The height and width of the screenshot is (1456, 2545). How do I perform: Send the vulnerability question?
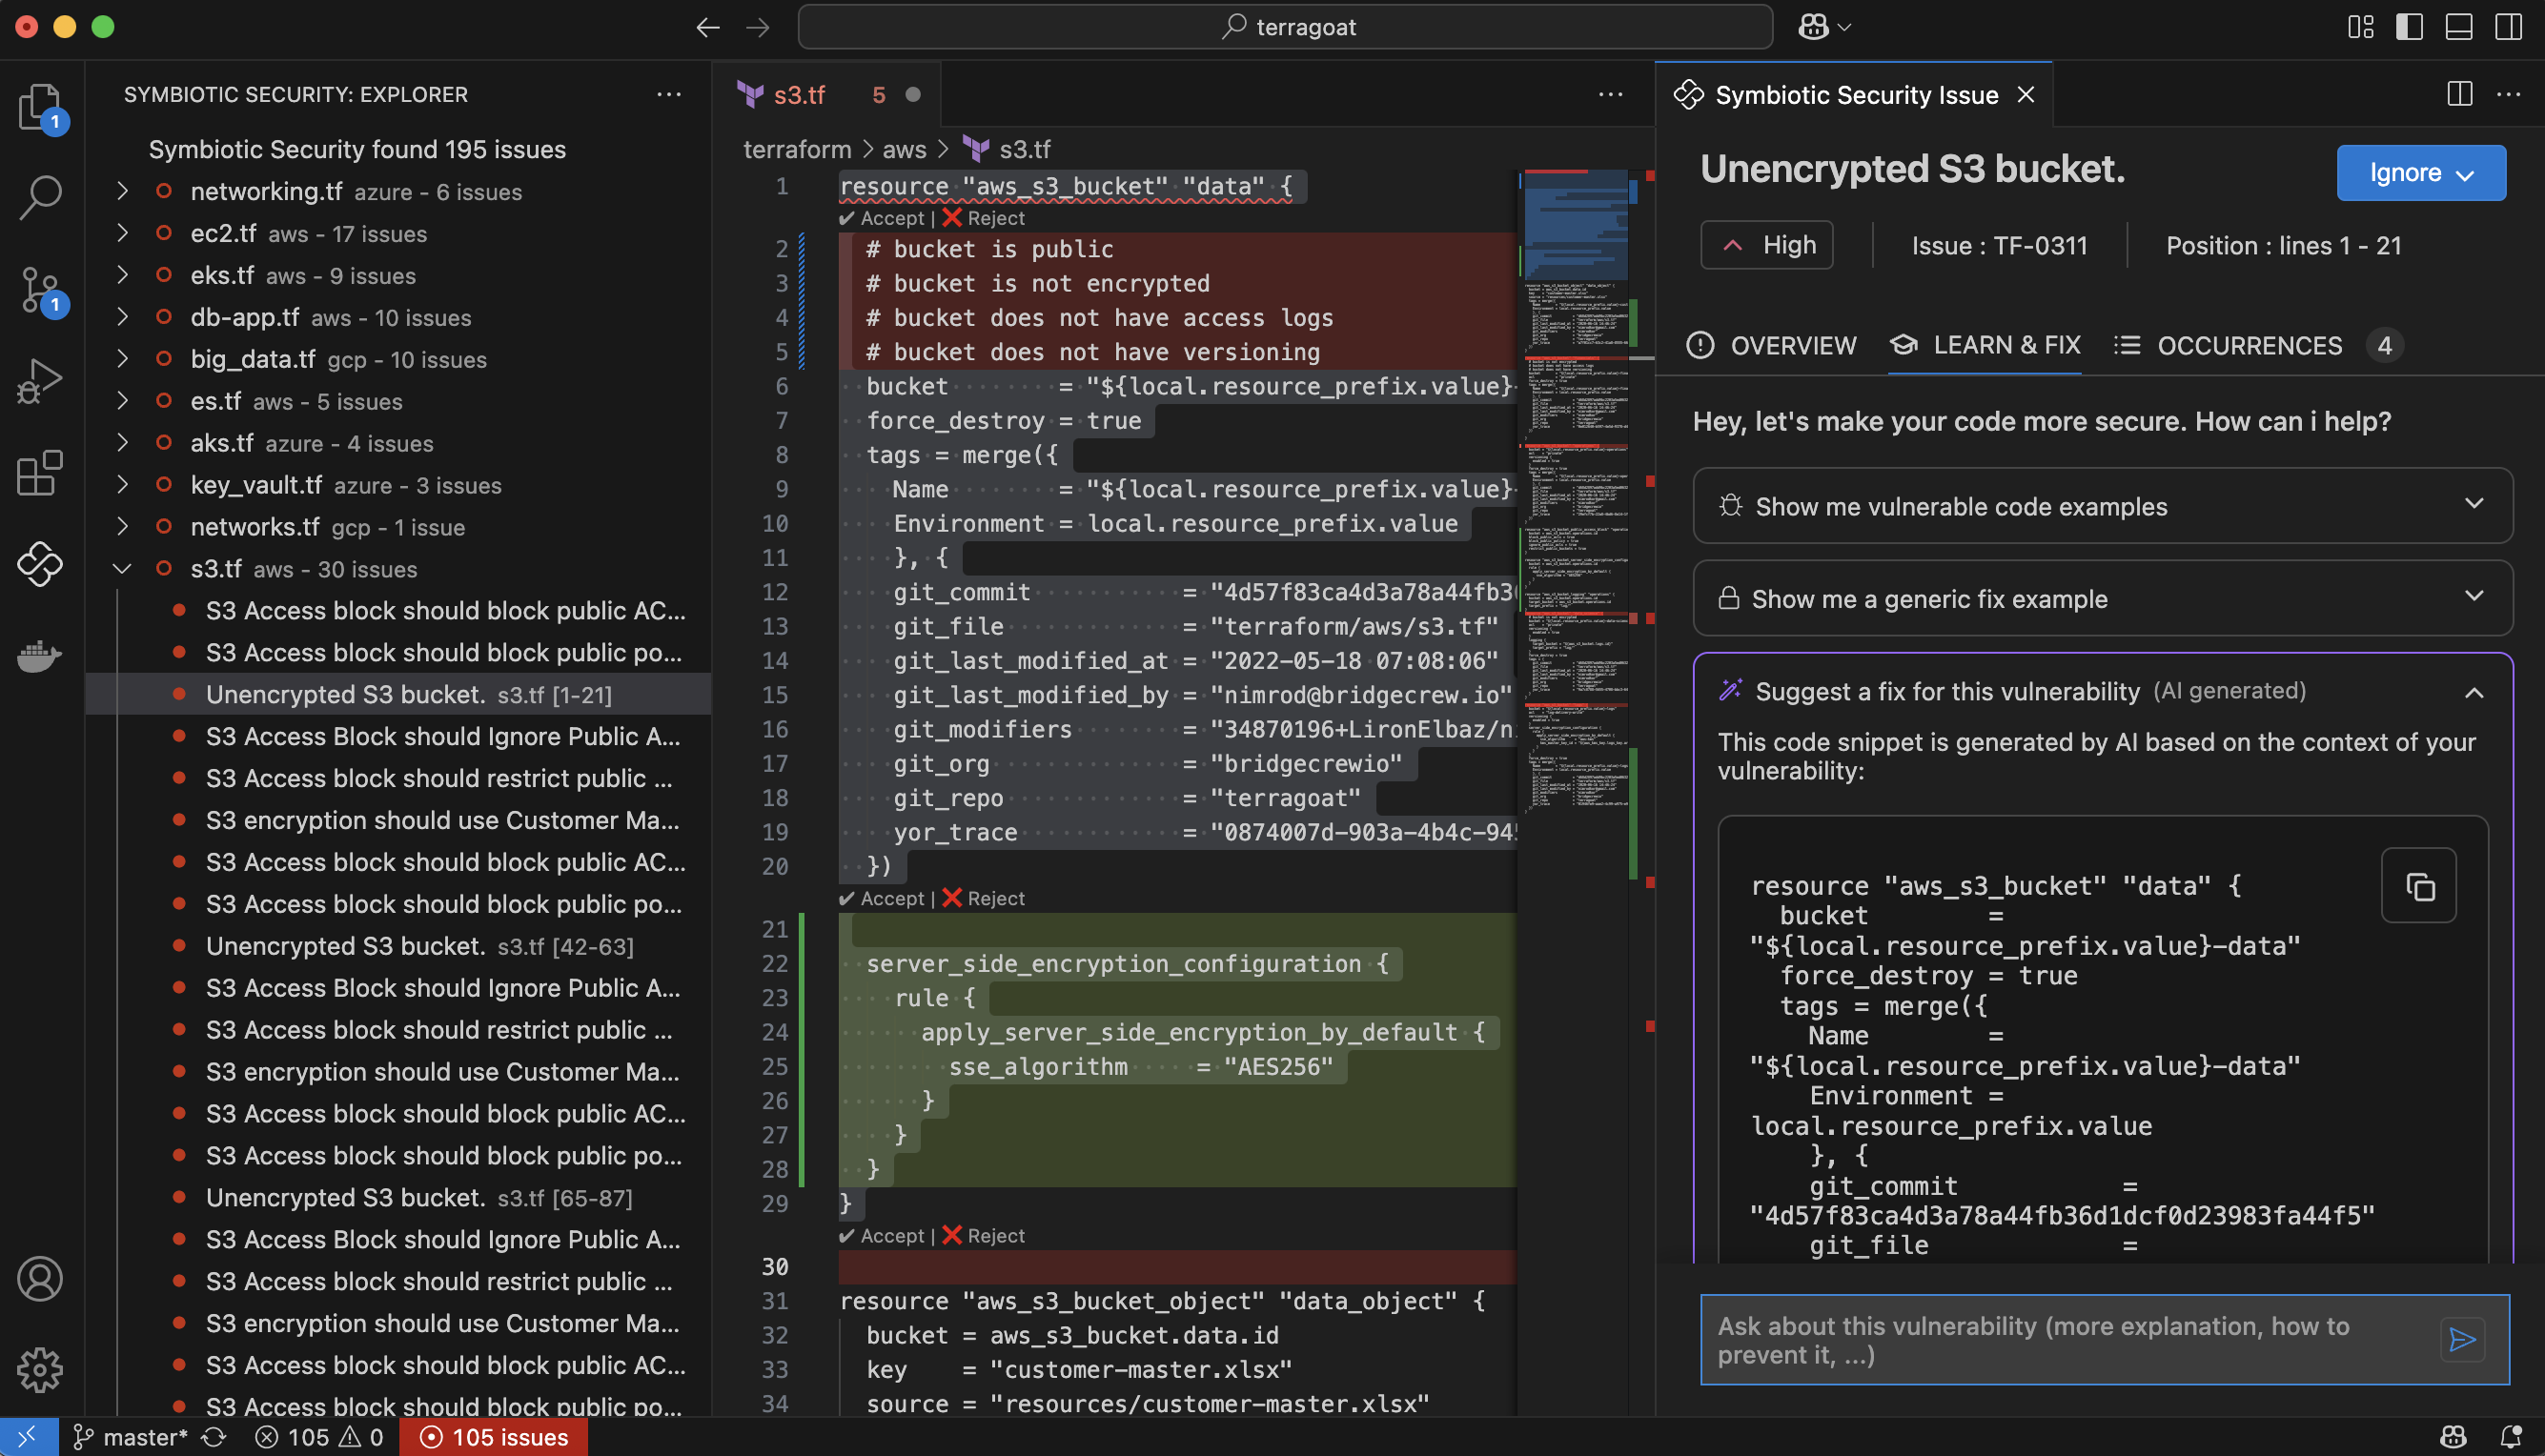[x=2463, y=1340]
